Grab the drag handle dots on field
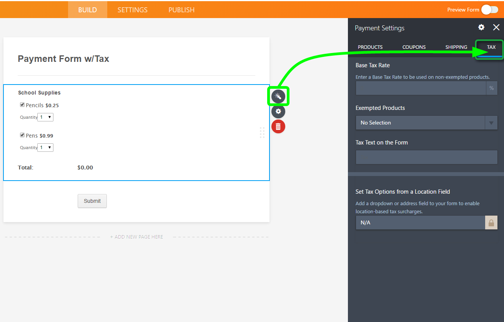 pyautogui.click(x=262, y=133)
